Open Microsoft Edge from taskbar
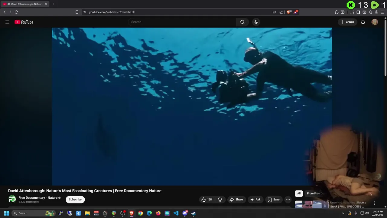Viewport: 387px width, 218px height. point(149,213)
